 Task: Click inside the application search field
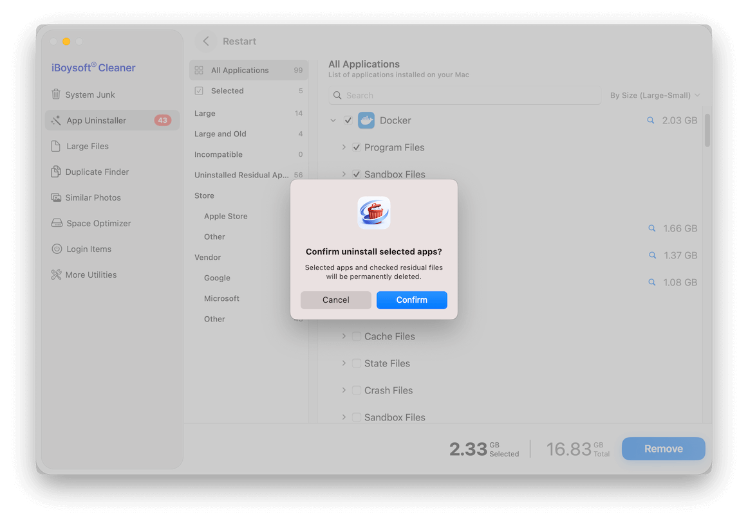click(x=465, y=95)
